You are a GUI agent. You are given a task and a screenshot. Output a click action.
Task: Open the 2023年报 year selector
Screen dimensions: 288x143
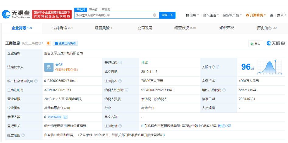pos(55,117)
